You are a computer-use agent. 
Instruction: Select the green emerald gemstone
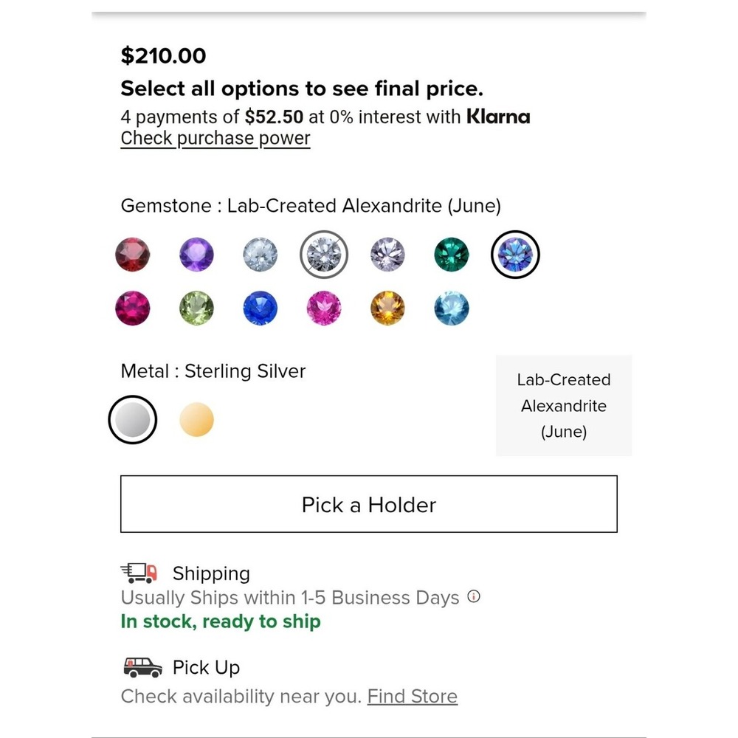coord(452,255)
